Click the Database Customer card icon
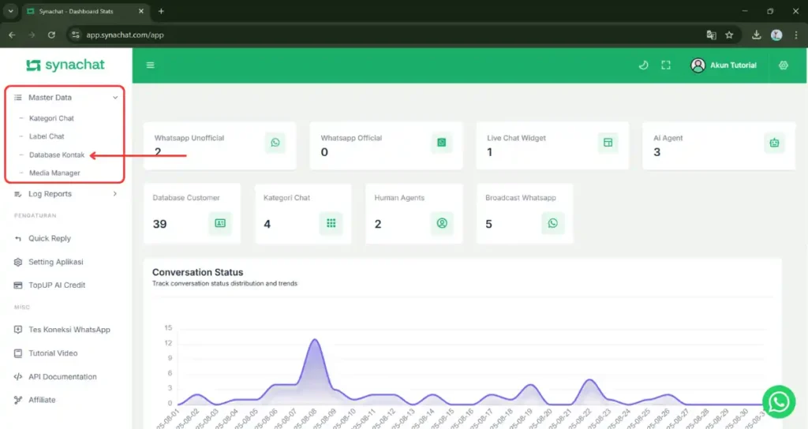This screenshot has height=429, width=808. (x=220, y=223)
